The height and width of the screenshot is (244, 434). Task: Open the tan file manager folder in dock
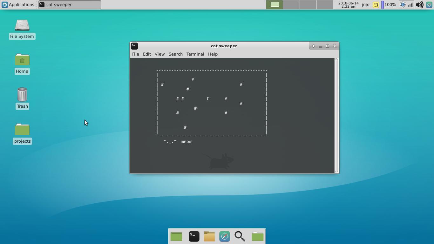click(x=209, y=236)
